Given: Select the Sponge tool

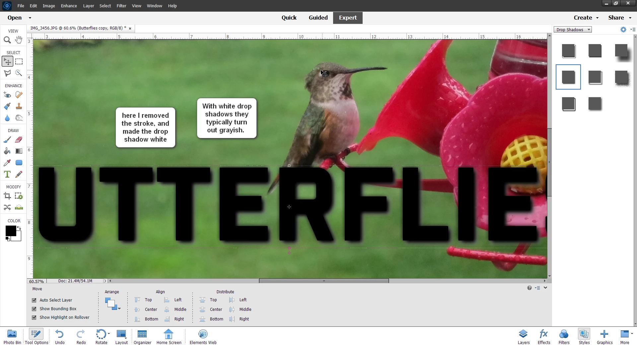Looking at the screenshot, I should pos(19,118).
